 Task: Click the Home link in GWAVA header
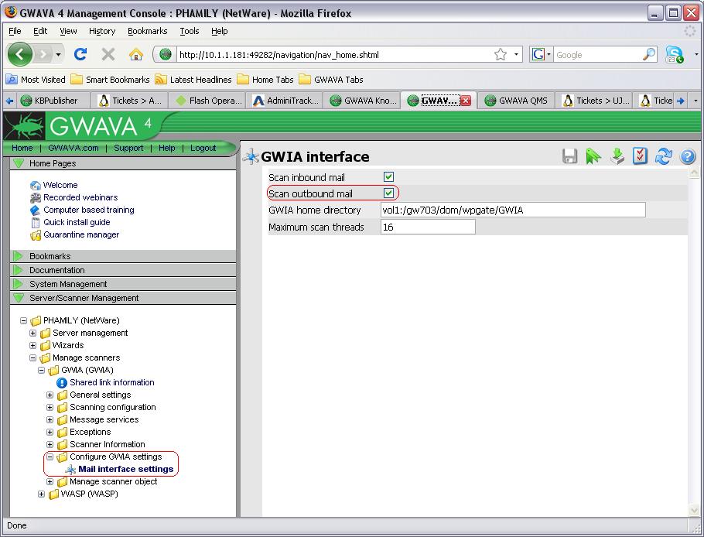(22, 148)
